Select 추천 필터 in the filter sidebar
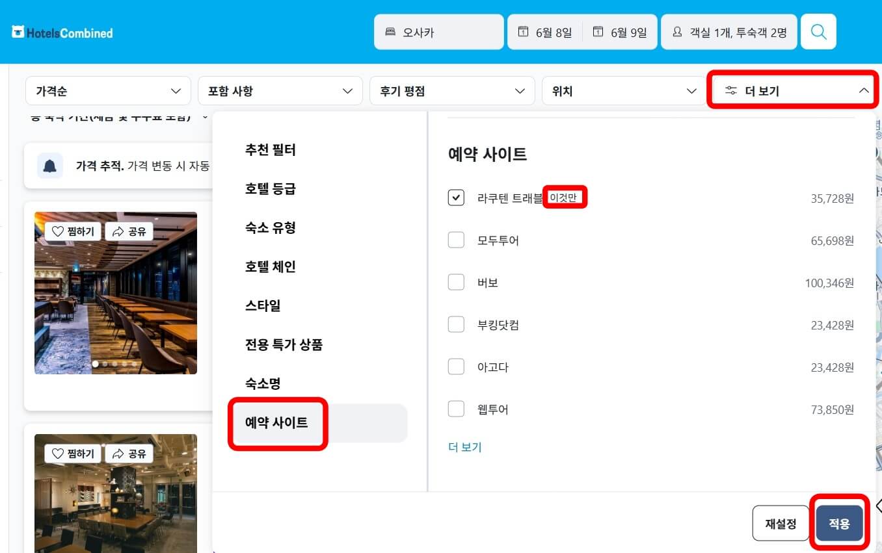The width and height of the screenshot is (882, 553). coord(270,150)
